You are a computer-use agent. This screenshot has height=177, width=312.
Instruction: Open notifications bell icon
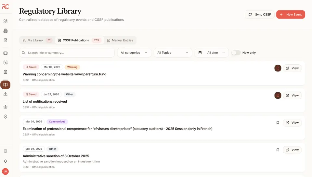[x=6, y=161]
